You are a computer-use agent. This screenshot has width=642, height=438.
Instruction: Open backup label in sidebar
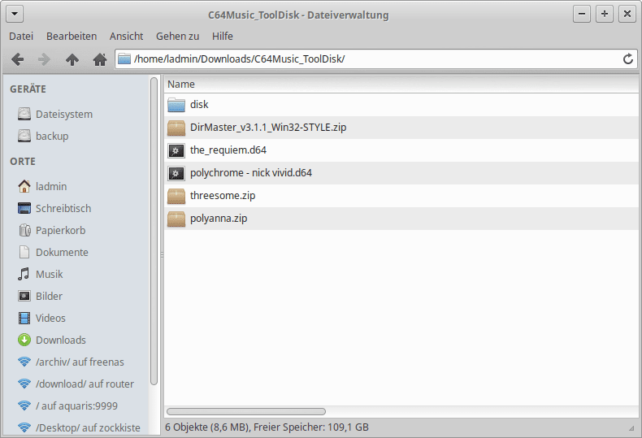[52, 137]
